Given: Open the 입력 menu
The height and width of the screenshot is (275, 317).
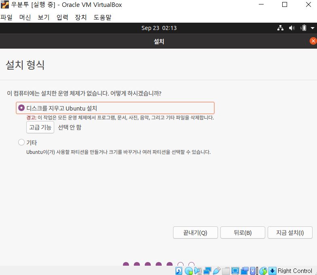Looking at the screenshot, I should tap(62, 17).
